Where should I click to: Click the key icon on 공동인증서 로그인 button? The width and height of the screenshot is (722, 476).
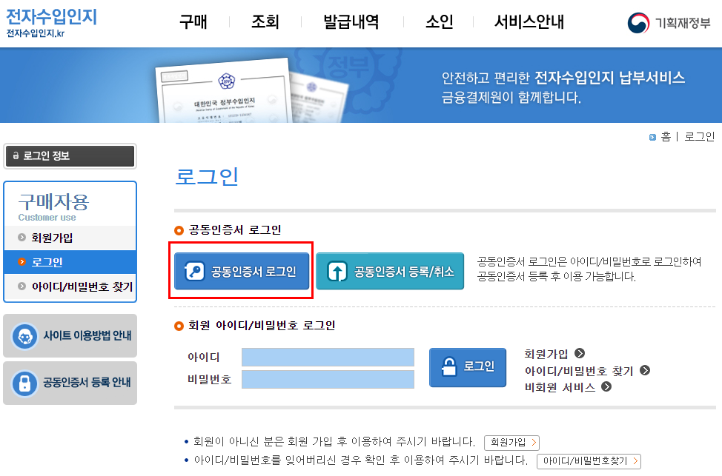(x=194, y=271)
